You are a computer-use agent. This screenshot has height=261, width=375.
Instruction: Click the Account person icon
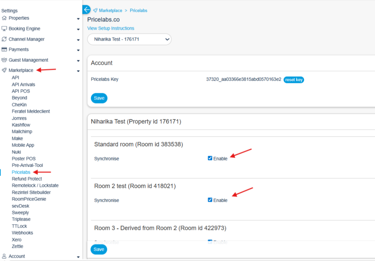pos(4,256)
